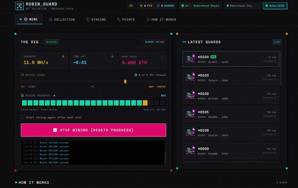Click Stop Mining (Resets Progress) button
This screenshot has width=298, height=188.
pos(93,130)
